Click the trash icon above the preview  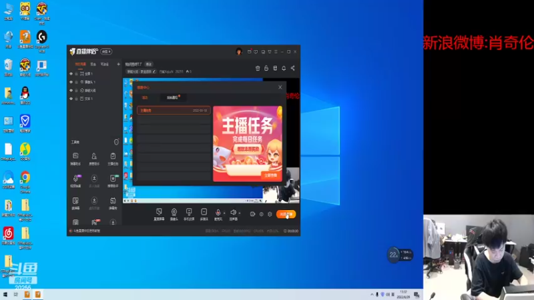point(258,69)
